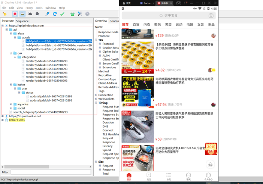The image size is (263, 184).
Task: Click the Pinduoduo search box
Action: 169,16
